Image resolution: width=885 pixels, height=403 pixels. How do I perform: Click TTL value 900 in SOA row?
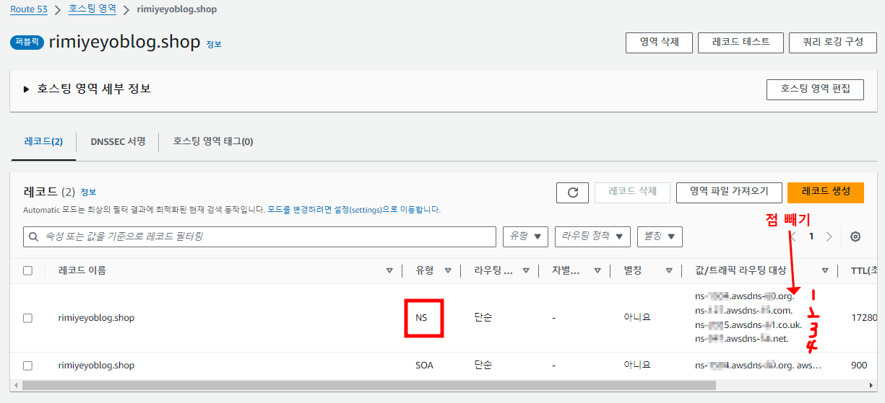click(x=859, y=366)
